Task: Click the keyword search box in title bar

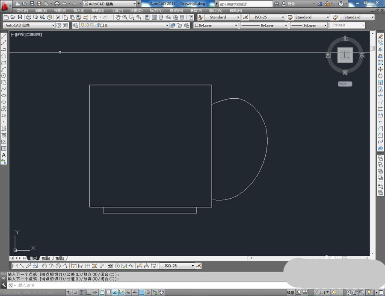Action: pos(246,4)
